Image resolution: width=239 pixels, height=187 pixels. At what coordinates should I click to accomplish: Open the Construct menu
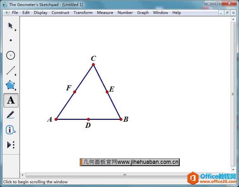60,12
